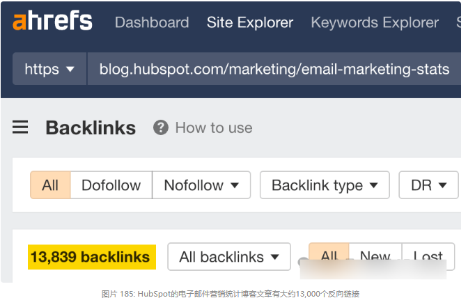The image size is (475, 298).
Task: Click the URL input field
Action: click(x=274, y=69)
